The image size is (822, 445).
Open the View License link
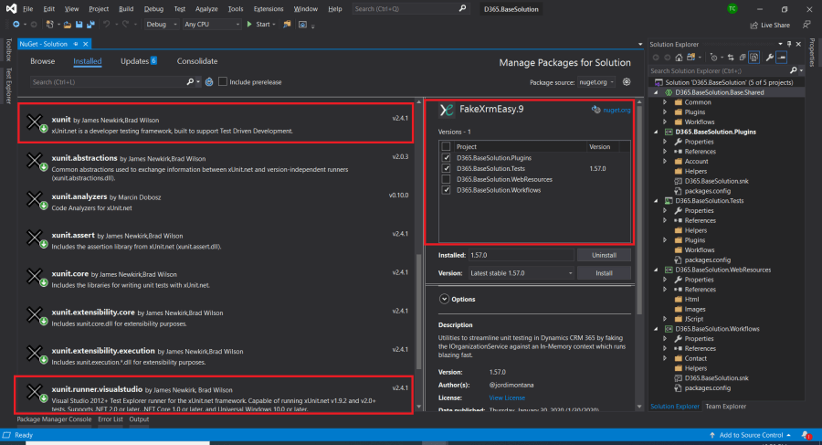pos(507,397)
